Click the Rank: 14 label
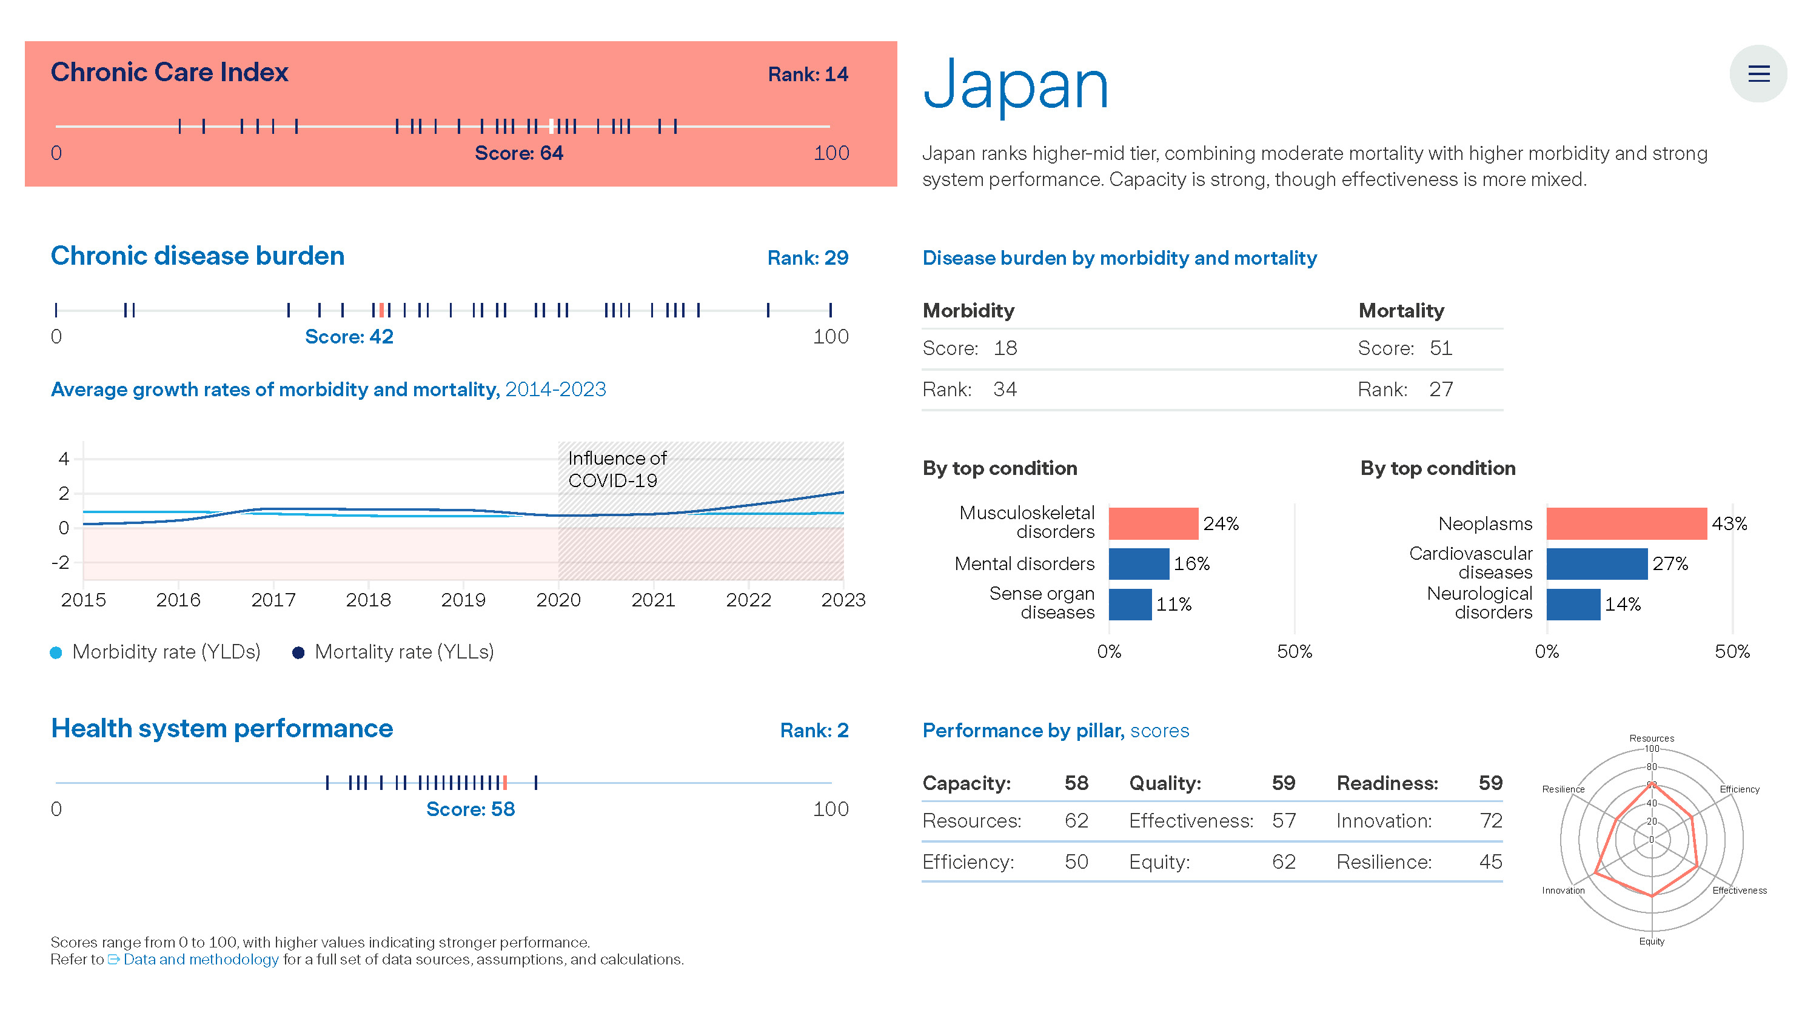Screen dimensions: 1819x1022 [x=808, y=74]
